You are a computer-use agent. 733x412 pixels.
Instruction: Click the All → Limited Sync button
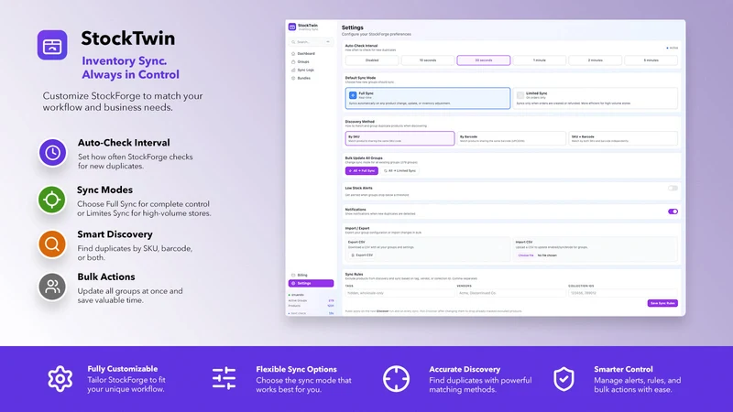(x=399, y=171)
